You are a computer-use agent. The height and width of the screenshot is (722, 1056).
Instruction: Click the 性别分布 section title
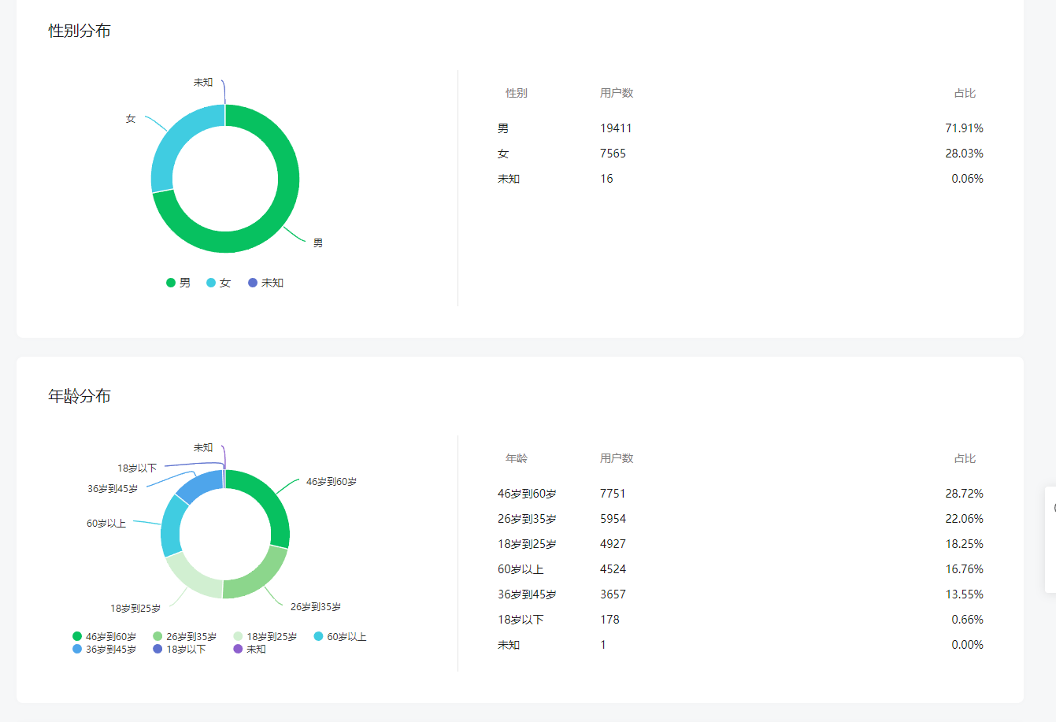point(80,31)
